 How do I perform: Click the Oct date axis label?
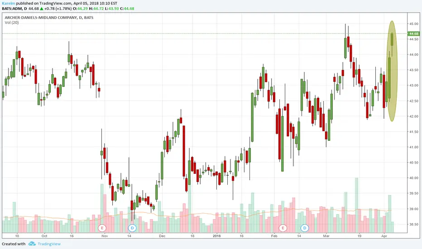pyautogui.click(x=44, y=236)
